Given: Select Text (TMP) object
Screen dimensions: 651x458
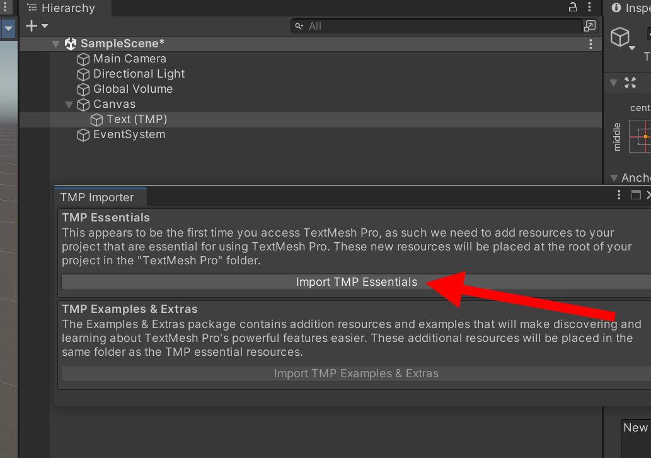Looking at the screenshot, I should pyautogui.click(x=137, y=120).
